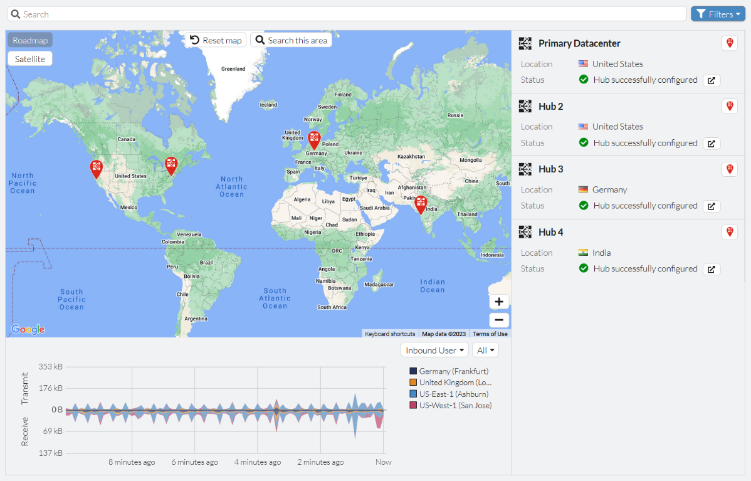751x481 pixels.
Task: Zoom in using the plus icon on map
Action: coord(499,301)
